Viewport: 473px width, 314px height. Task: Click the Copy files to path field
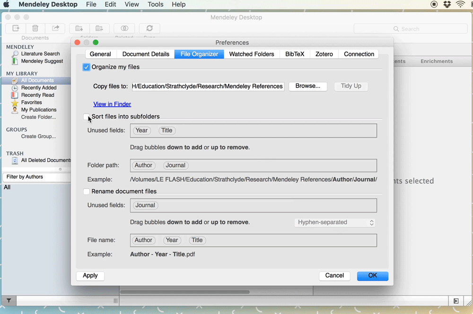(x=208, y=86)
